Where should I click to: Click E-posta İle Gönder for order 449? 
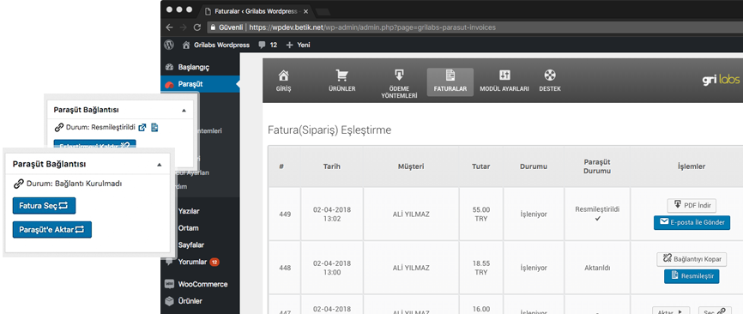(x=692, y=222)
